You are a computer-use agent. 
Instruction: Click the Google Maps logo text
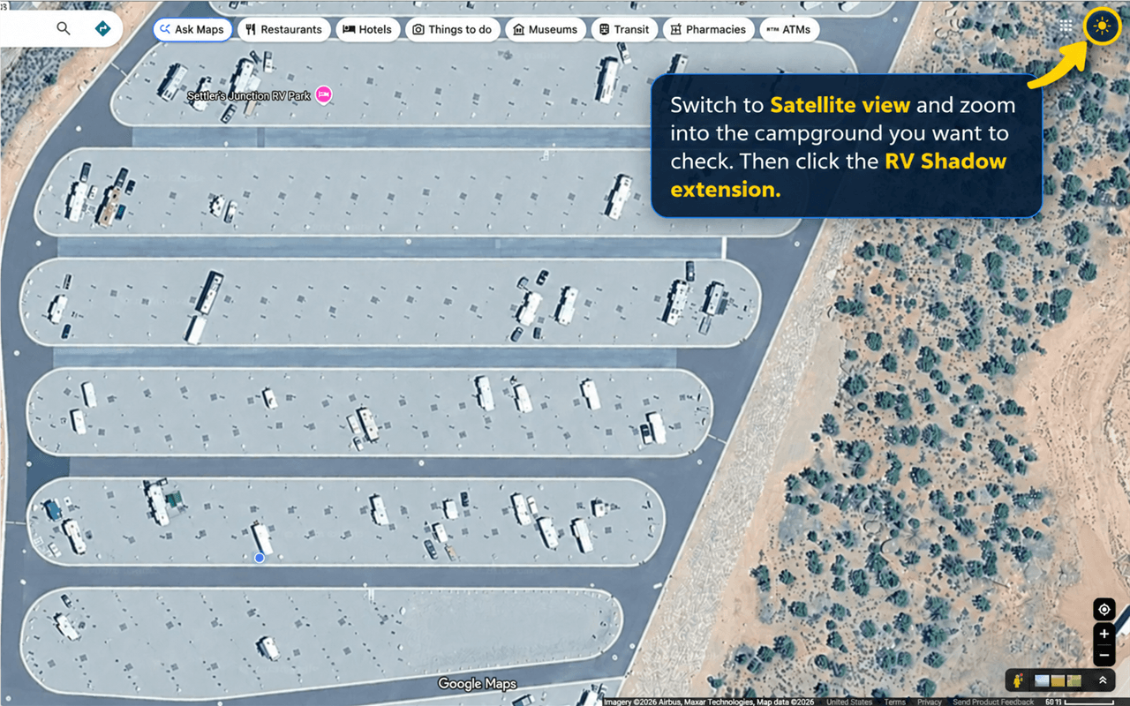click(477, 684)
